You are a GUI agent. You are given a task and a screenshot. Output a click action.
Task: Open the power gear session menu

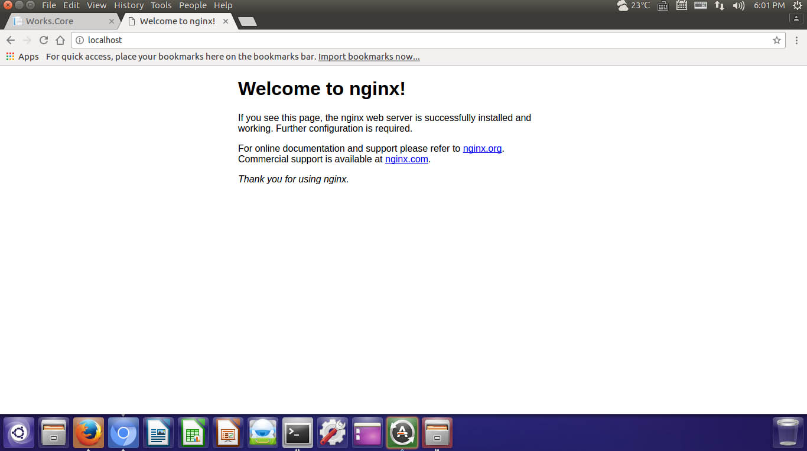pyautogui.click(x=797, y=5)
